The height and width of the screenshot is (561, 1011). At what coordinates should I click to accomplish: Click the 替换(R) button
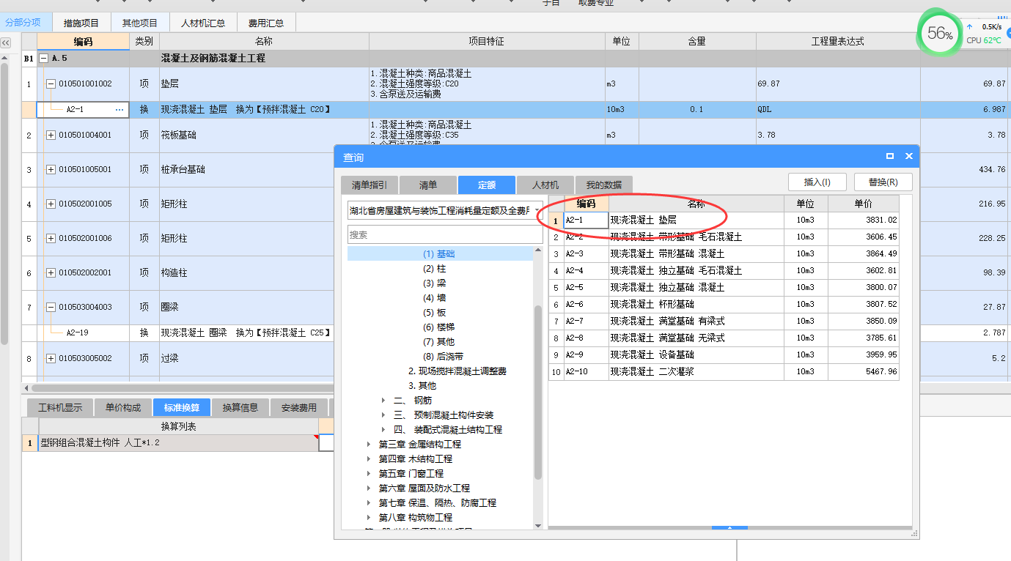pos(883,182)
